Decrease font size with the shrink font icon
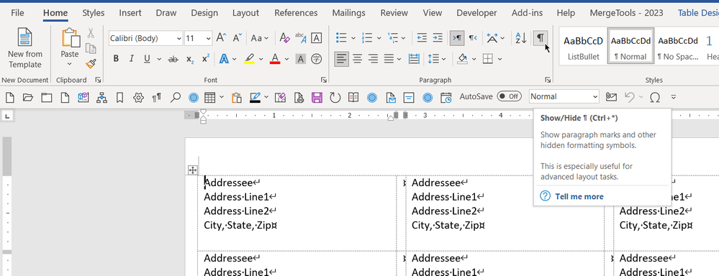 pos(237,38)
